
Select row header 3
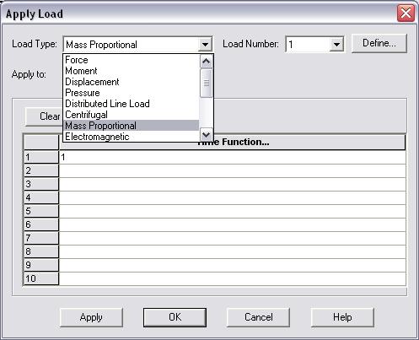tap(41, 184)
